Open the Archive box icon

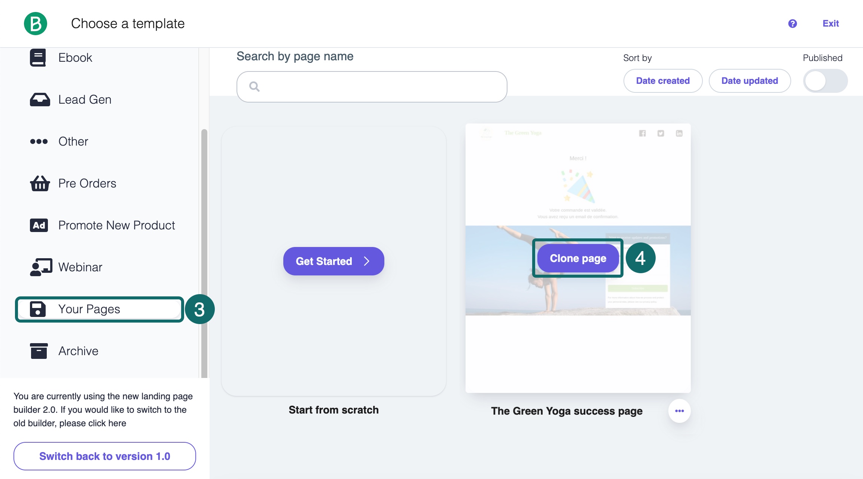(x=39, y=351)
